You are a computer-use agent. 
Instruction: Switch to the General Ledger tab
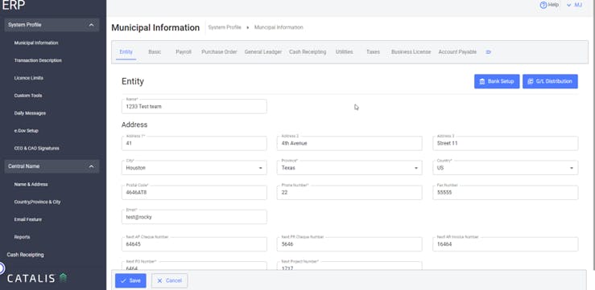pos(263,52)
